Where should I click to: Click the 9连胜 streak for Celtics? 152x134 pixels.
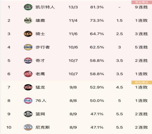[x=141, y=7]
